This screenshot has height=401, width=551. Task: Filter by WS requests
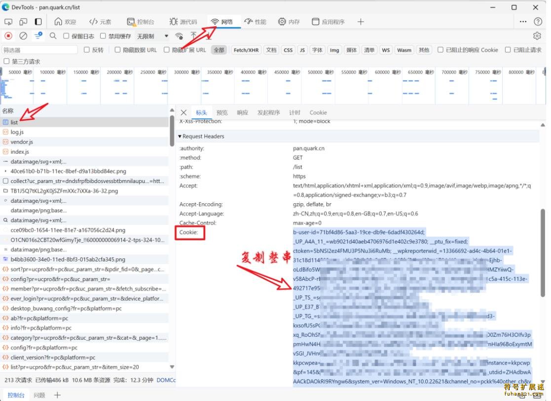pyautogui.click(x=385, y=50)
